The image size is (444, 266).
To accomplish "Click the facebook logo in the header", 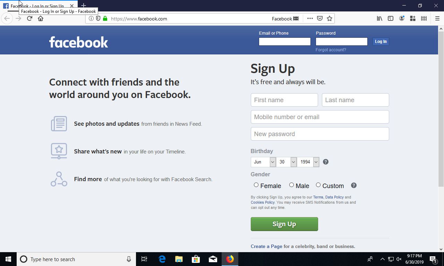I will click(x=78, y=42).
